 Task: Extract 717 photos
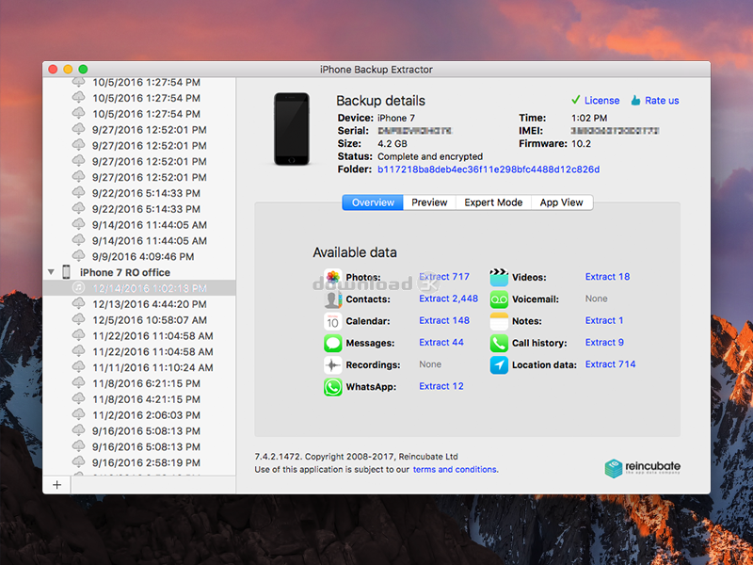(x=444, y=277)
